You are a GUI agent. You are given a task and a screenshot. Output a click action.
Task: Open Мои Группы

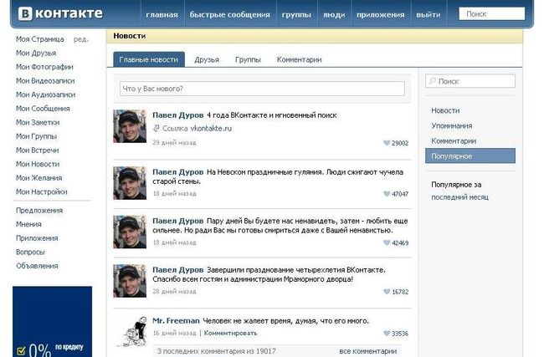[x=37, y=136]
